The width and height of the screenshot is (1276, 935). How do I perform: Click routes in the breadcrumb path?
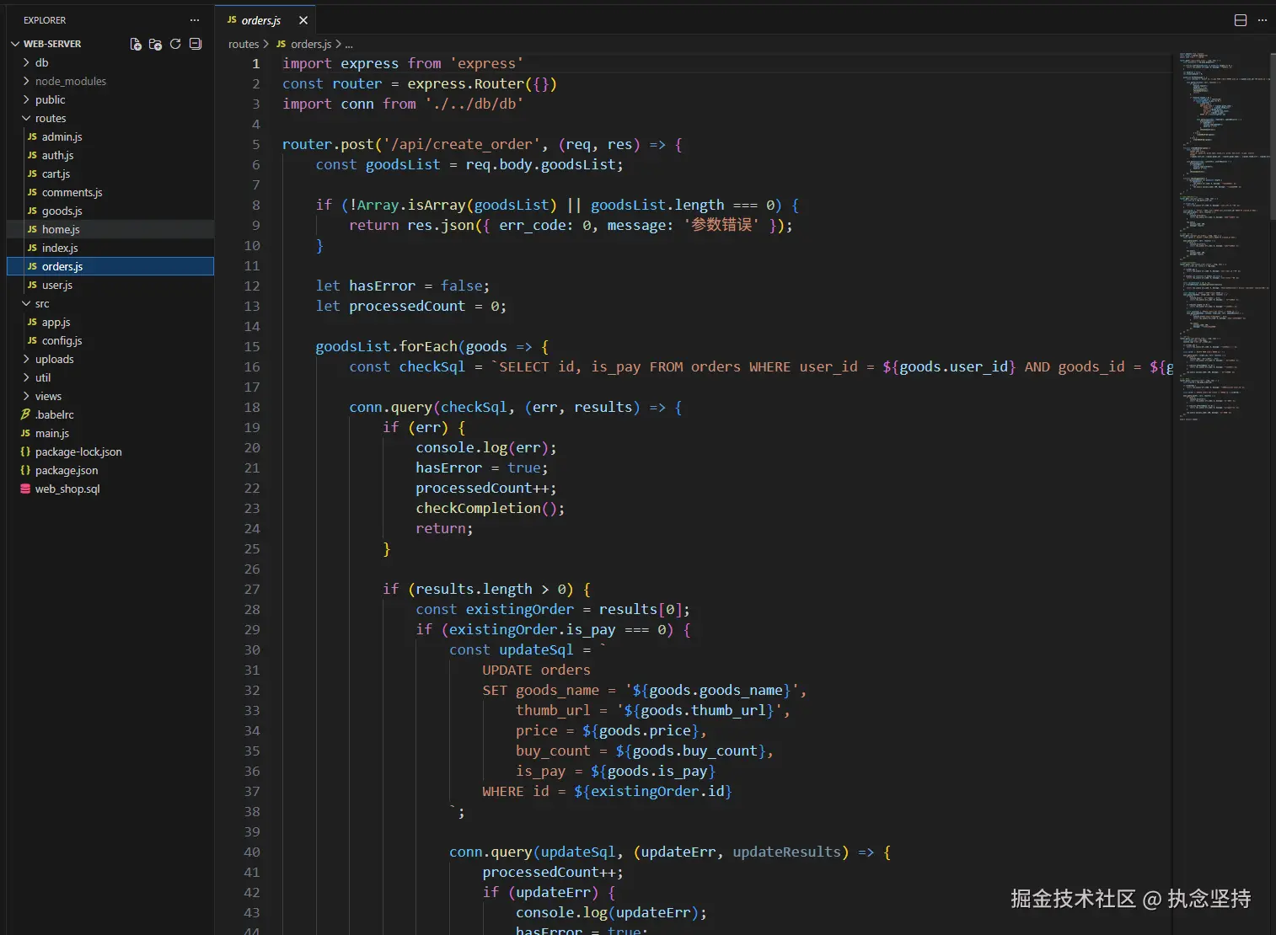pyautogui.click(x=244, y=44)
